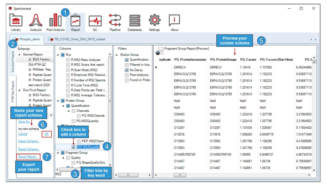The image size is (326, 186).
Task: Select the PTM Site Report vertical tab
Action: (13, 91)
